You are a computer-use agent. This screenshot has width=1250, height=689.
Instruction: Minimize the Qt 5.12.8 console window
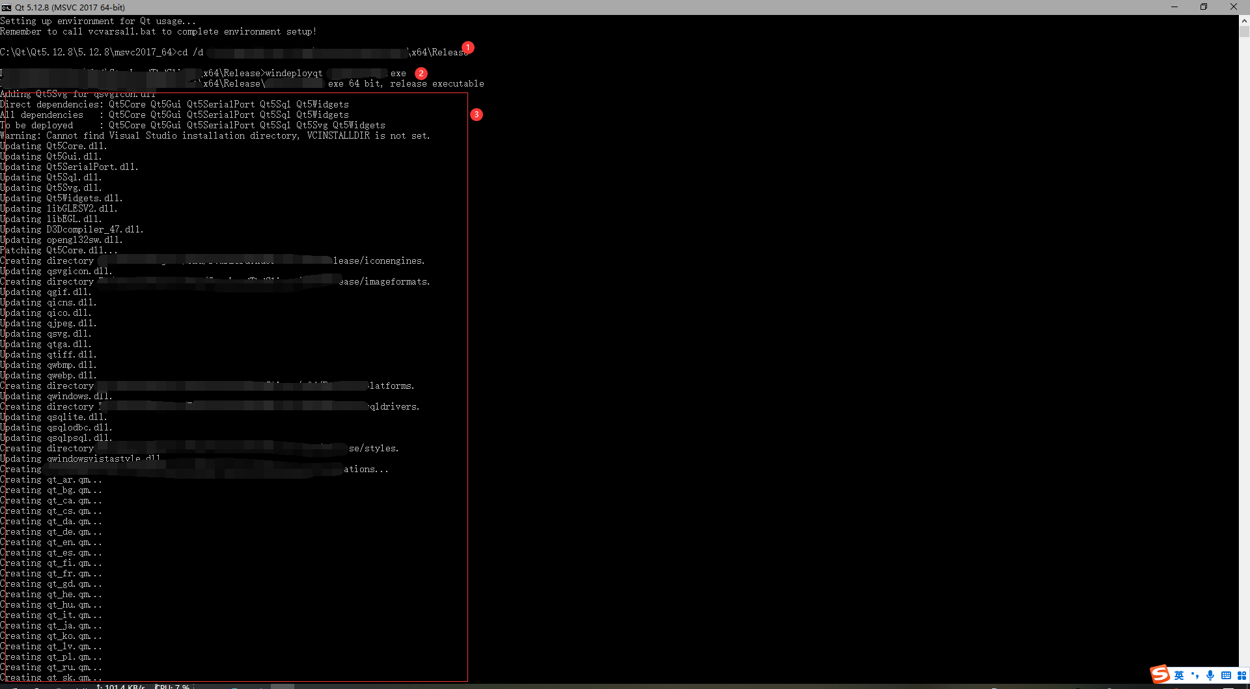pyautogui.click(x=1174, y=7)
